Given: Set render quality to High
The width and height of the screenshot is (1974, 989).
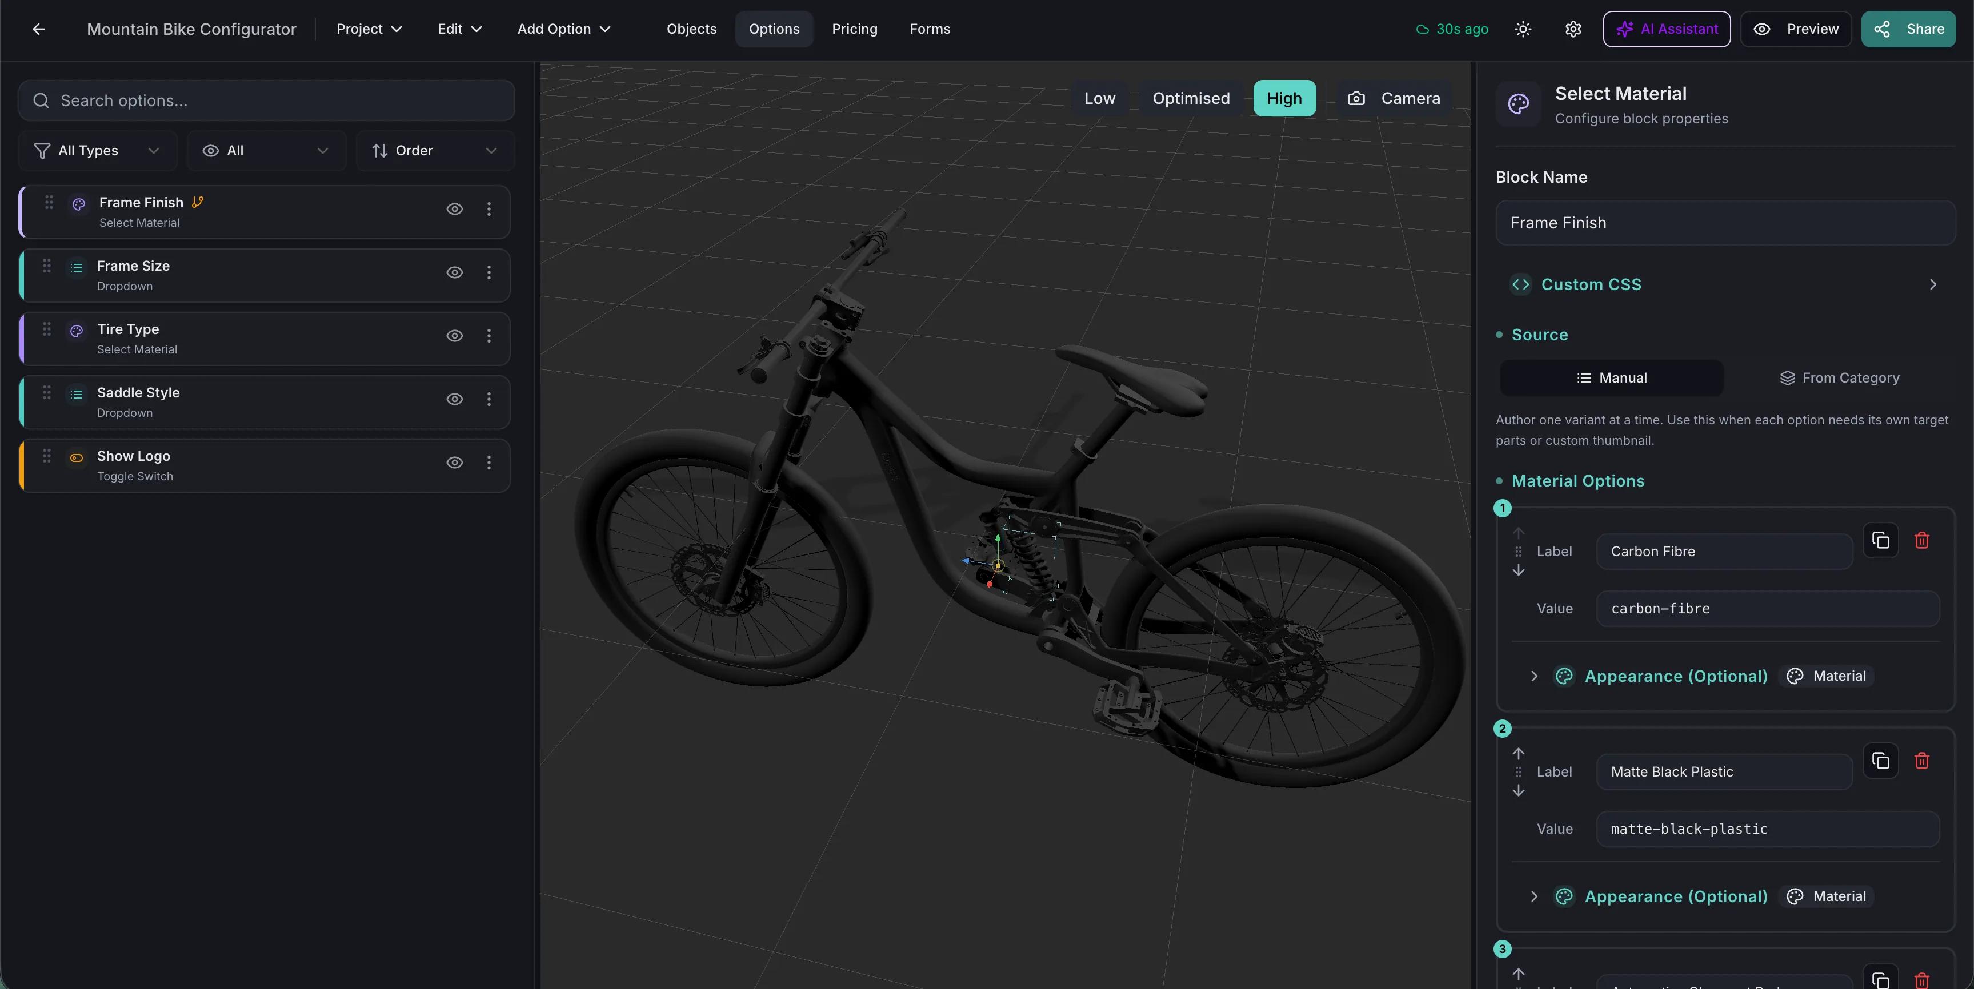Looking at the screenshot, I should 1284,98.
